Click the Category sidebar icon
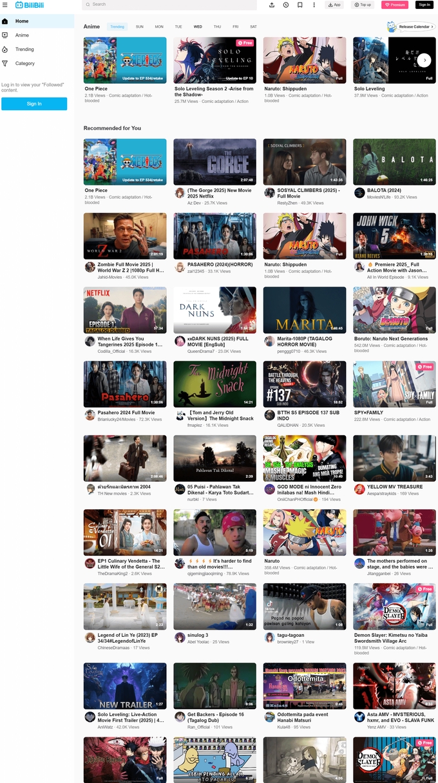The width and height of the screenshot is (438, 783). (x=5, y=64)
